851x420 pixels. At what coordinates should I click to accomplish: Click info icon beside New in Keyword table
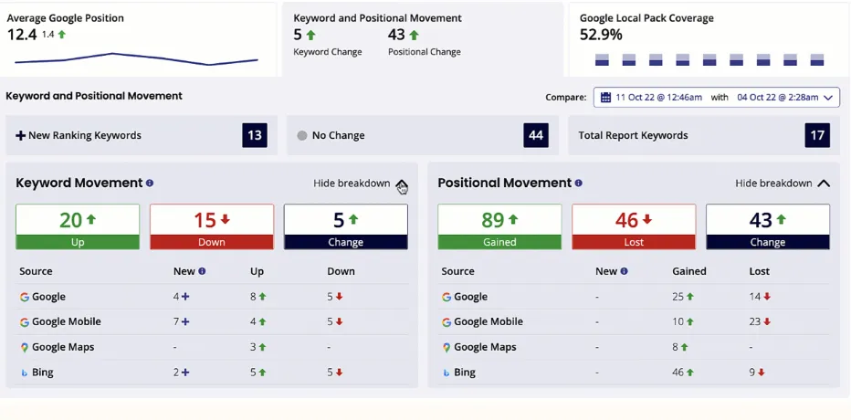point(202,271)
